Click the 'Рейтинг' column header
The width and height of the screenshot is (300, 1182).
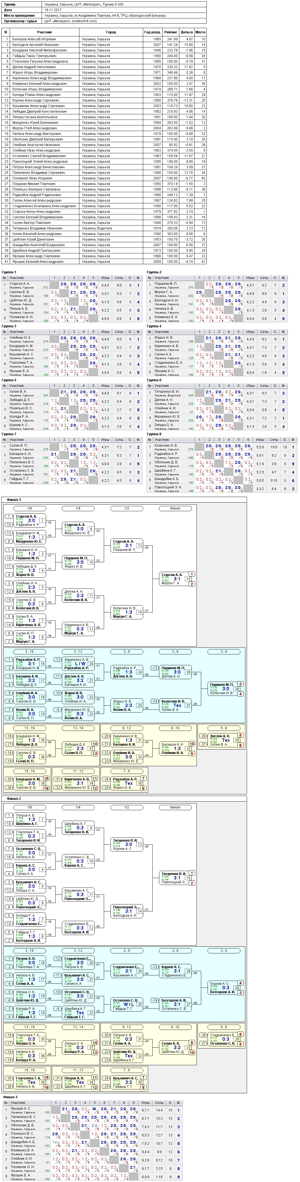point(171,32)
